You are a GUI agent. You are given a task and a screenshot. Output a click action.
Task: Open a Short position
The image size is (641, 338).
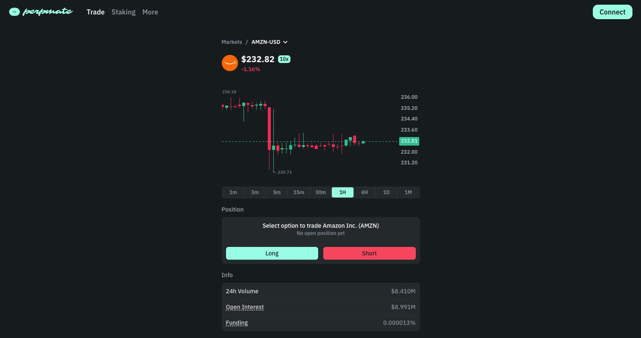click(369, 253)
